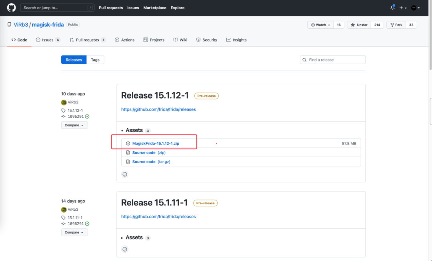Click package icon beside MagiskFrida-15.1.12-1.zip
The width and height of the screenshot is (432, 261).
[x=128, y=143]
